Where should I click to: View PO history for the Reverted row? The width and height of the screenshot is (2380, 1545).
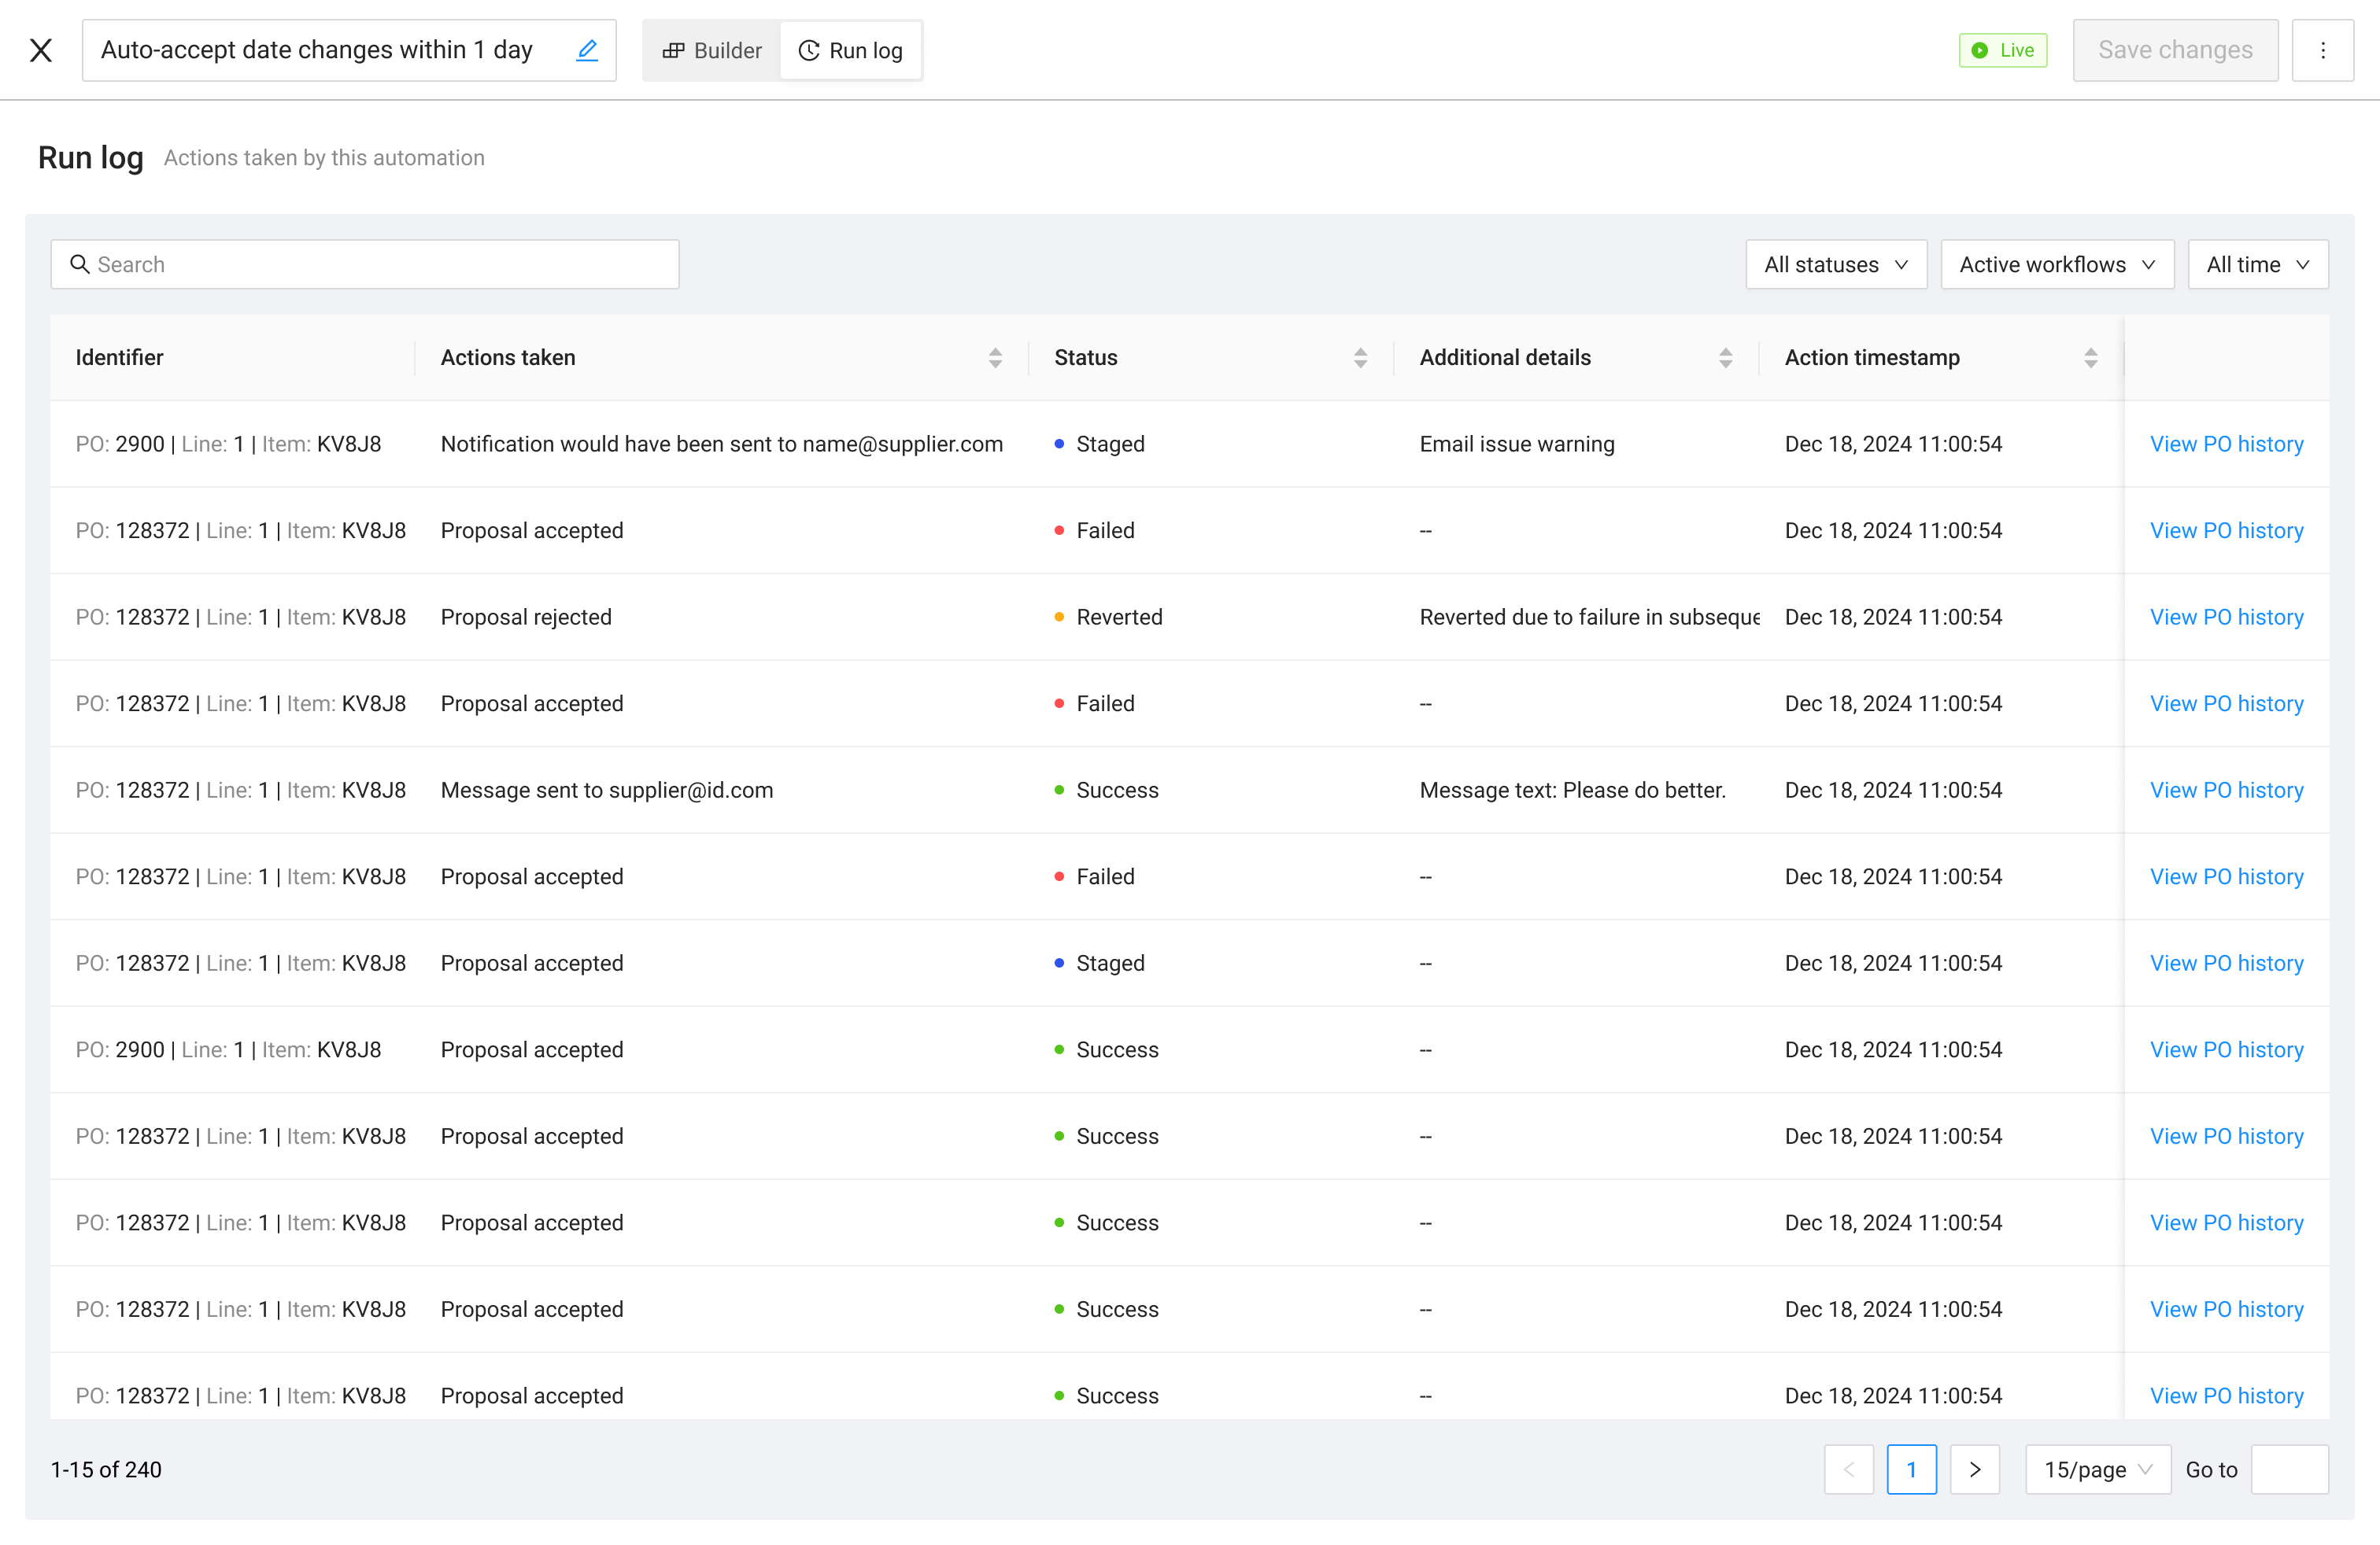[x=2226, y=617]
